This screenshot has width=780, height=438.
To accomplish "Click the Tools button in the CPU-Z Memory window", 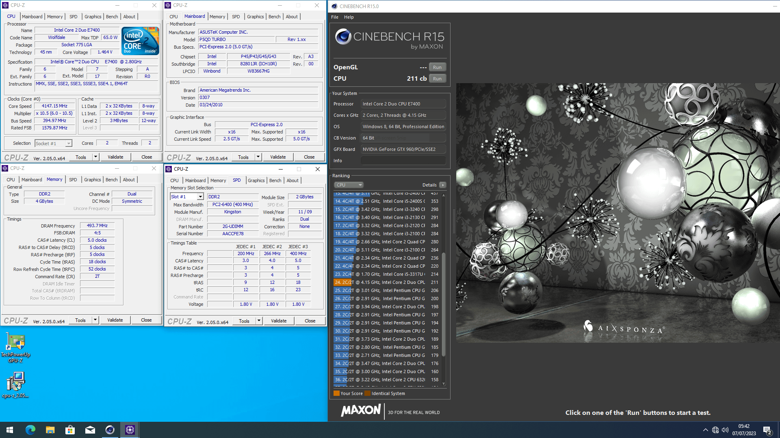I will (80, 320).
